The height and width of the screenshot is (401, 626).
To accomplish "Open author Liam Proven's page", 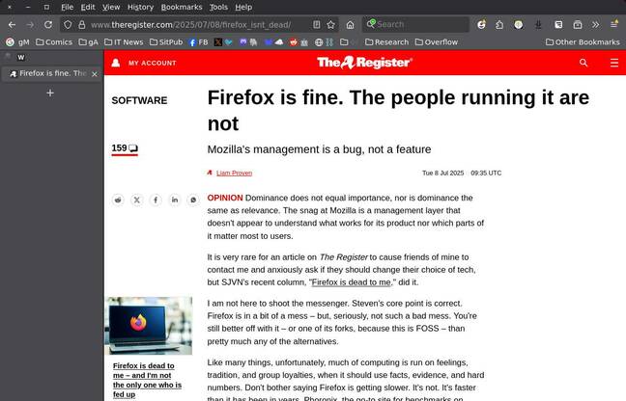I will [234, 173].
